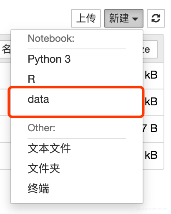Click the refresh file list icon
Screen dimensions: 171x214
pos(156,18)
